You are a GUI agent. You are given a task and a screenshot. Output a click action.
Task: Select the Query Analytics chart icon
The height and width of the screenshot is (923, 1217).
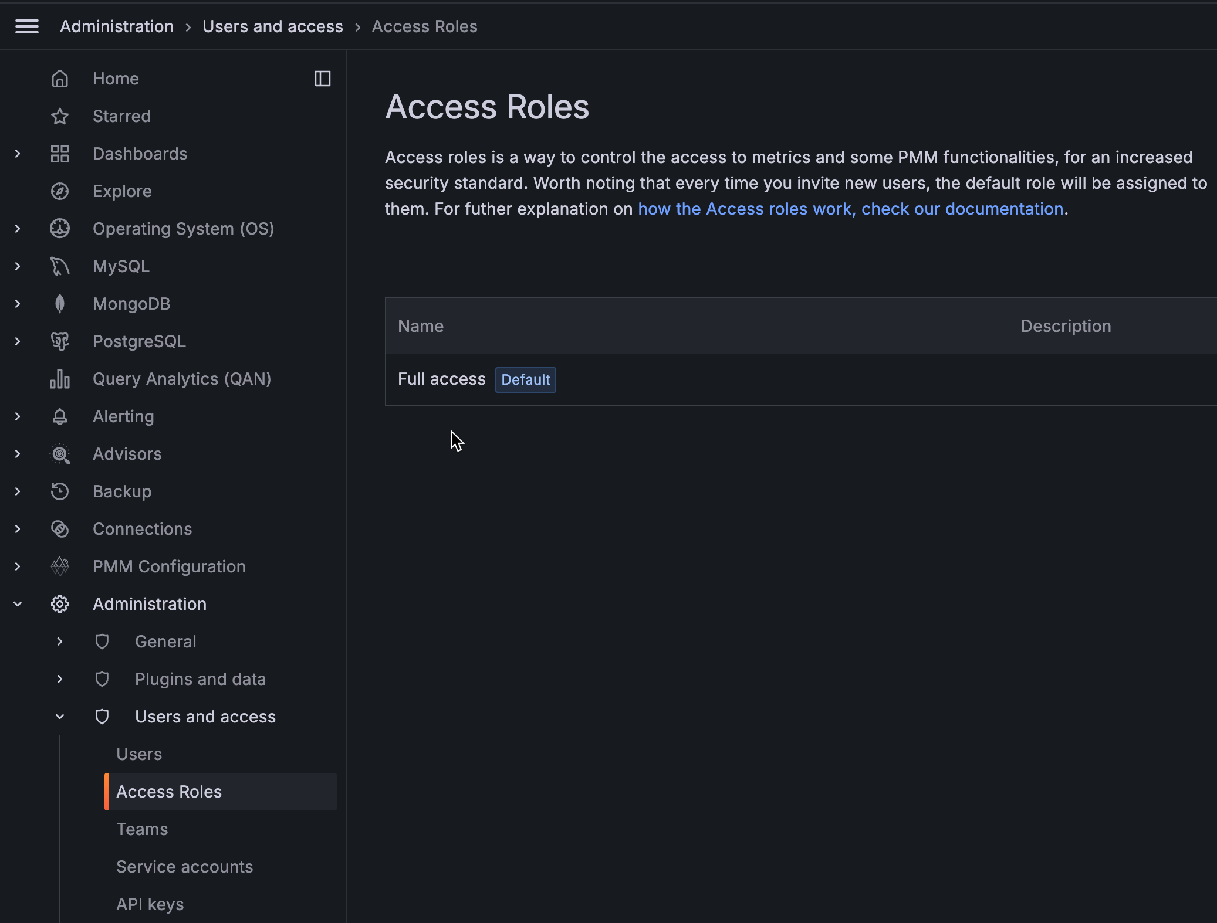click(x=60, y=379)
